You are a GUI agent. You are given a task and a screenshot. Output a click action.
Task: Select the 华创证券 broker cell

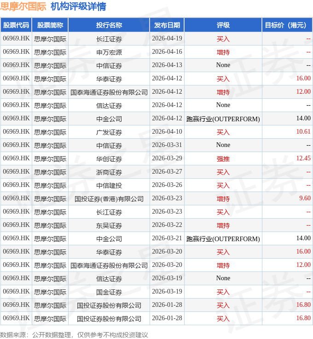(x=109, y=159)
